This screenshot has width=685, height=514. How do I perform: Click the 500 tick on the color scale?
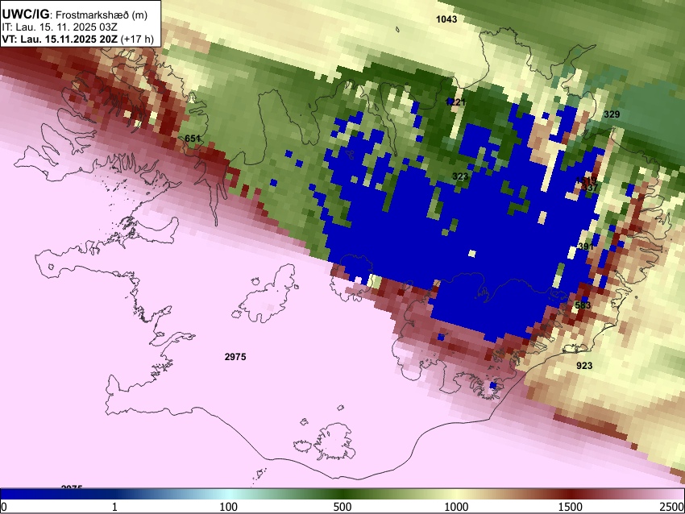click(342, 507)
